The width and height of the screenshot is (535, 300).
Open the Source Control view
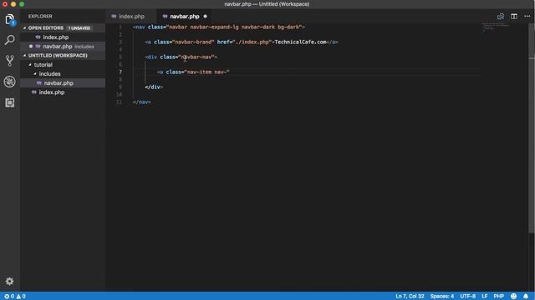(9, 61)
